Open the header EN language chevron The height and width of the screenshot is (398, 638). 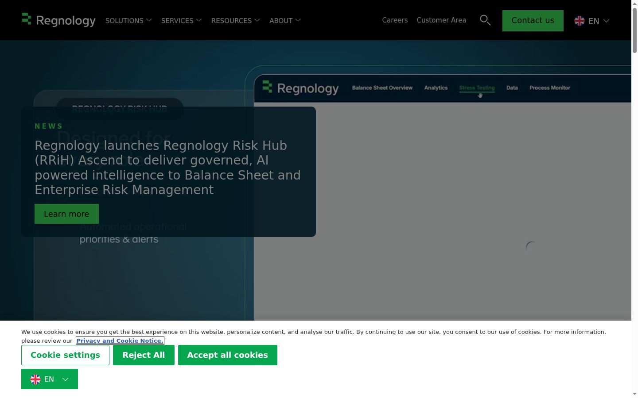click(607, 21)
